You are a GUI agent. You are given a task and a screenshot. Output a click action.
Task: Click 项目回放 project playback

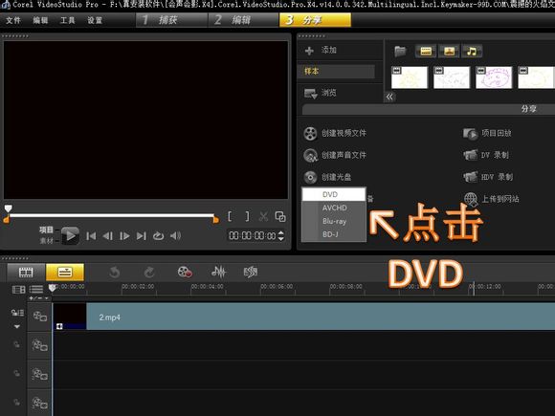(487, 133)
